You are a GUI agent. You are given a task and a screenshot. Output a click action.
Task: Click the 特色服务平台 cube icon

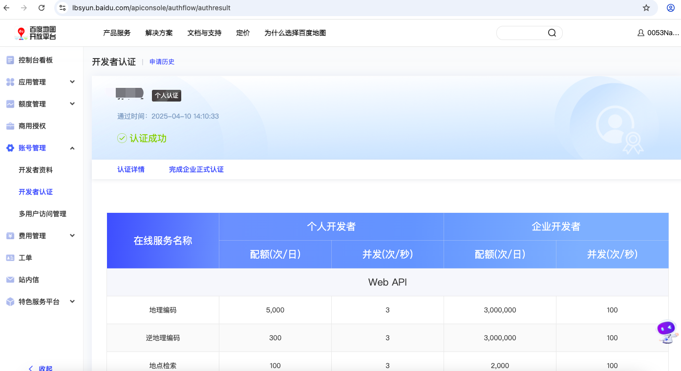pos(10,302)
